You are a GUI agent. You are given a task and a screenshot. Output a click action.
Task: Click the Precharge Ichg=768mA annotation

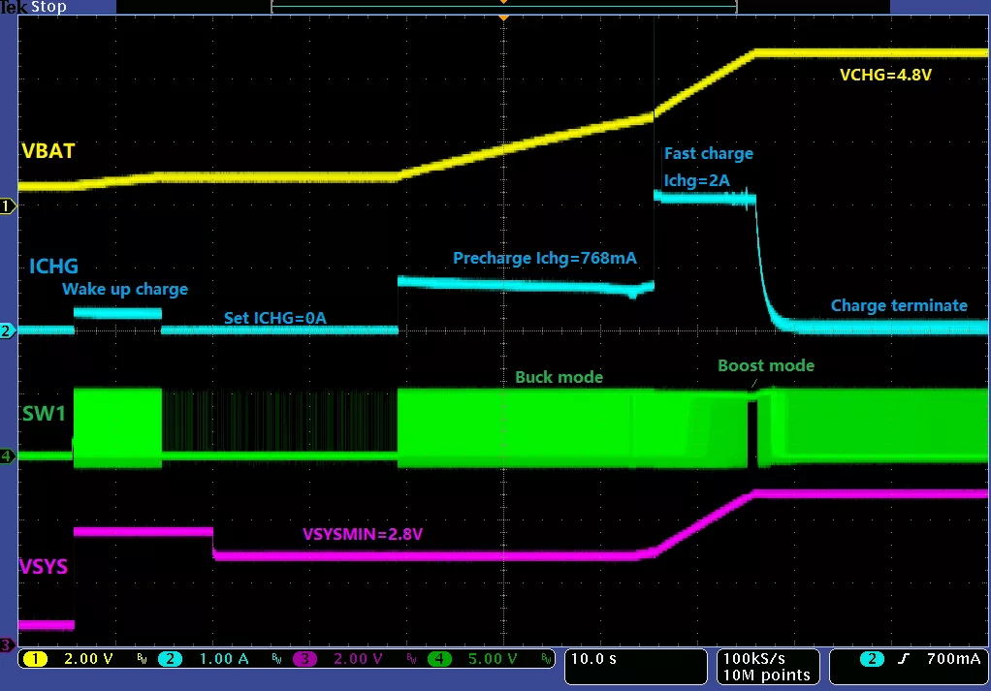click(x=545, y=259)
